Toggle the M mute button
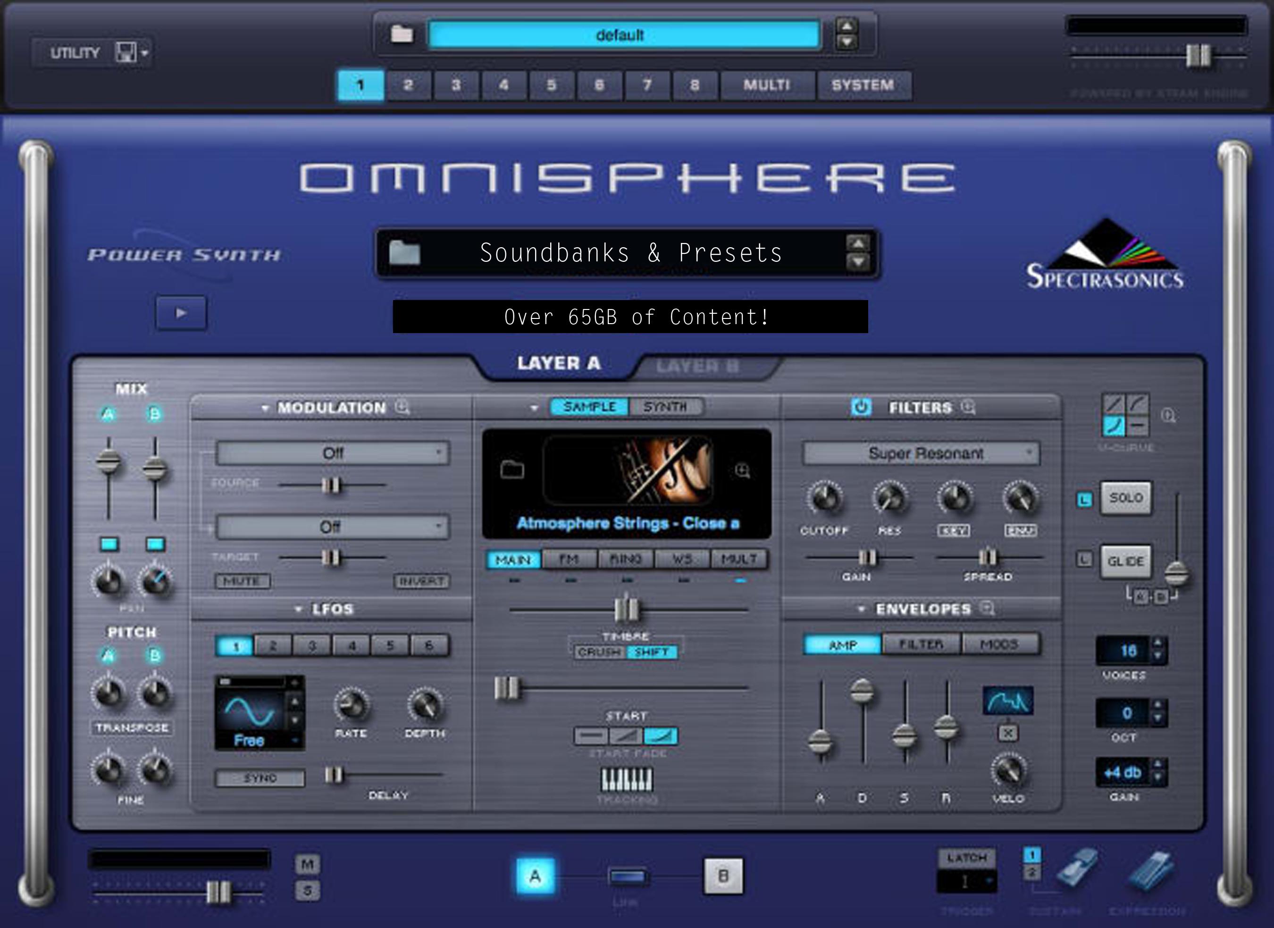 pyautogui.click(x=307, y=864)
